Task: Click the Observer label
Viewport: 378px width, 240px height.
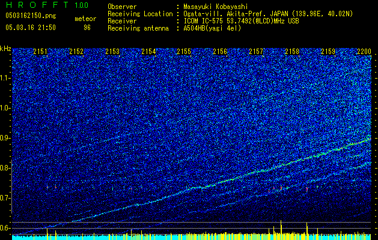Action: click(x=122, y=7)
